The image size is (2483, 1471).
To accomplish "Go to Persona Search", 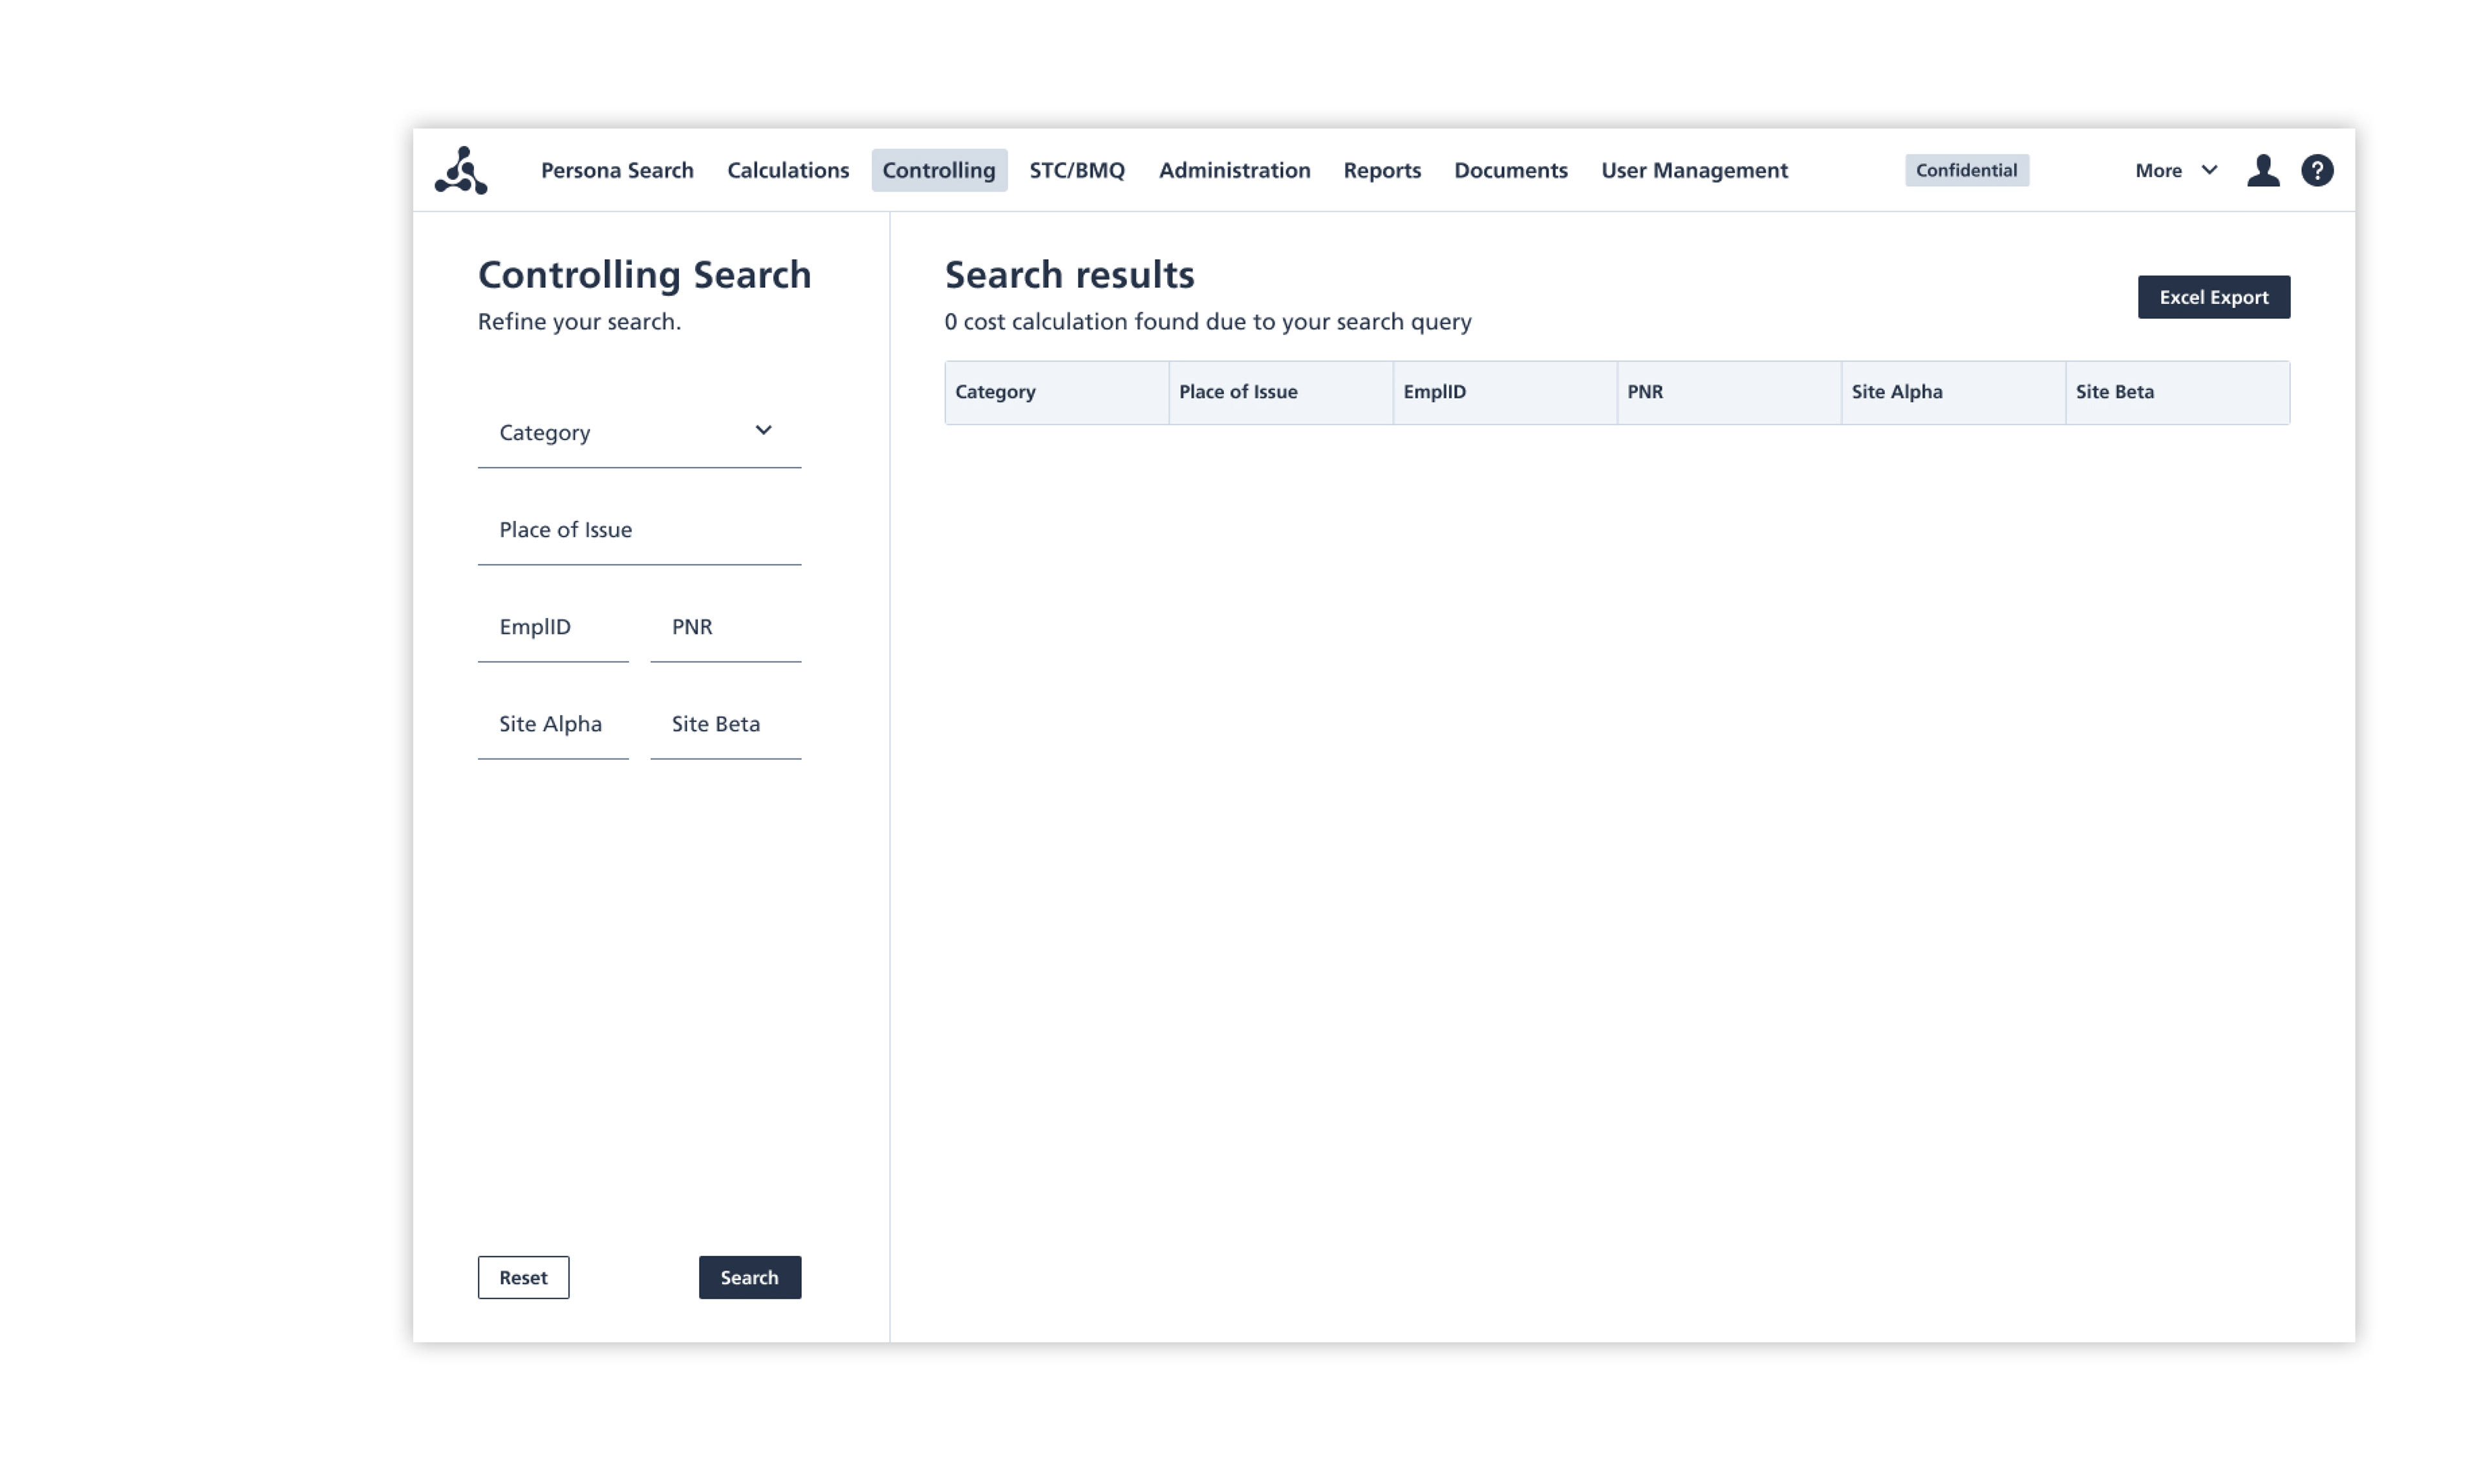I will click(616, 171).
